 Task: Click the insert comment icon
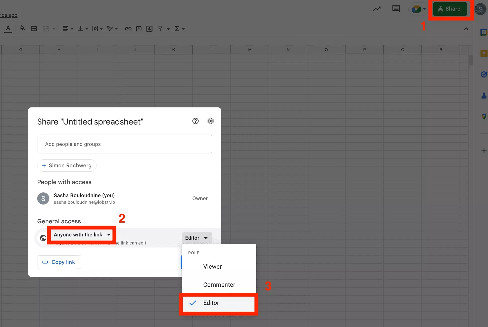coord(139,29)
